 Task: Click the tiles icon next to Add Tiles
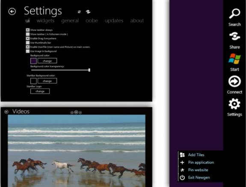click(182, 155)
